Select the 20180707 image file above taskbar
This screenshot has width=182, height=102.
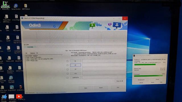pos(20,88)
